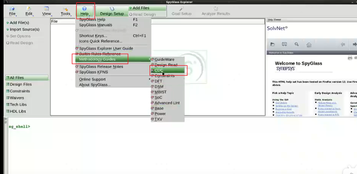
Task: Open the Tools menu
Action: (x=66, y=11)
